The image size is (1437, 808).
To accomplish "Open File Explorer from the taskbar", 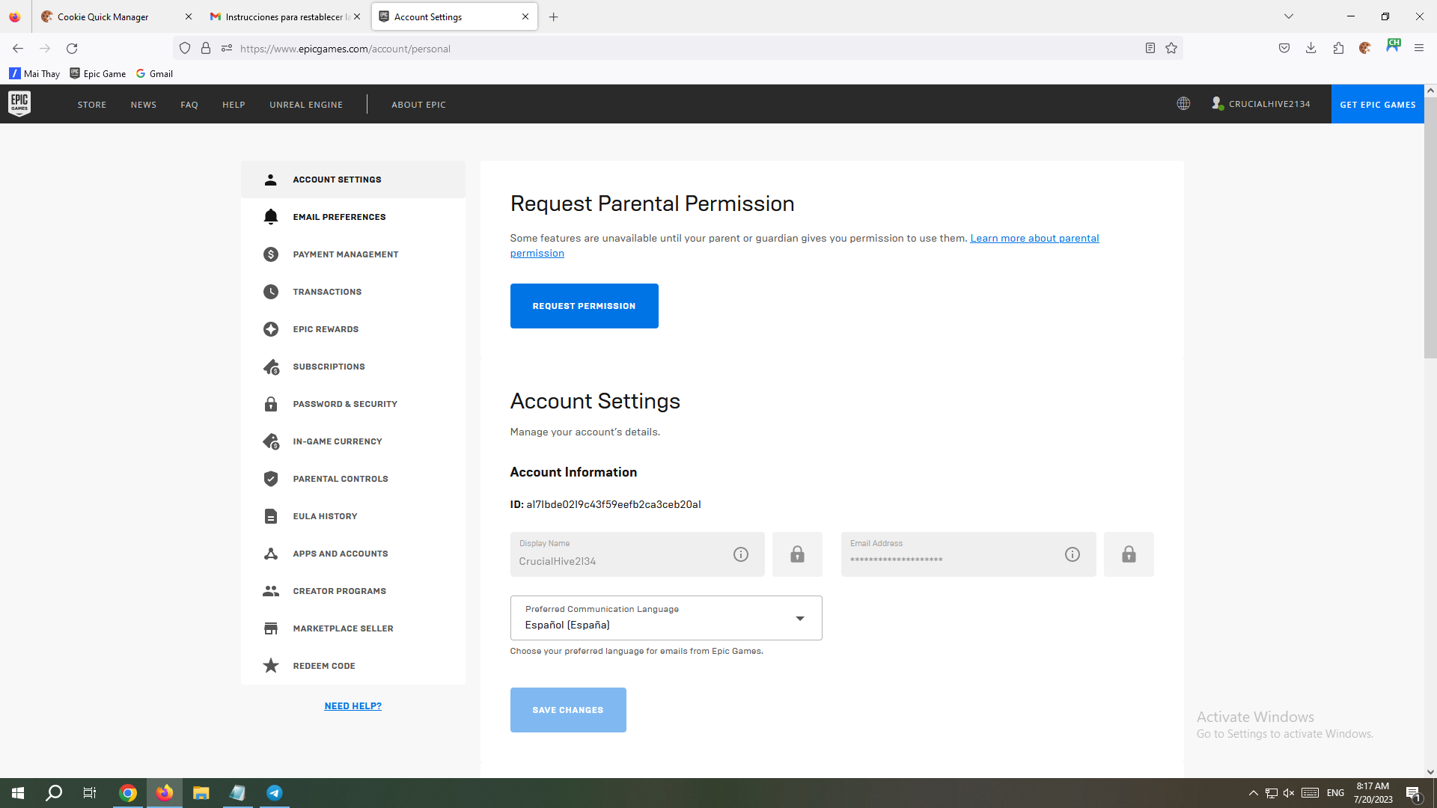I will click(x=201, y=793).
